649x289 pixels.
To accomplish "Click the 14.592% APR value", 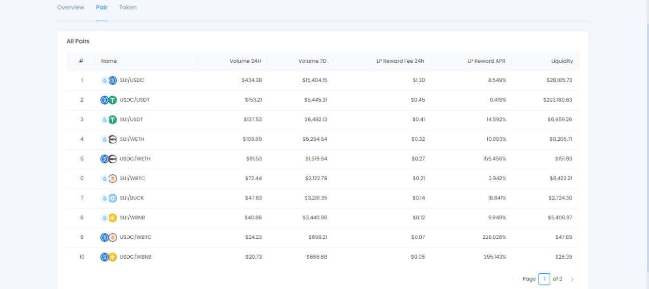I will 495,119.
